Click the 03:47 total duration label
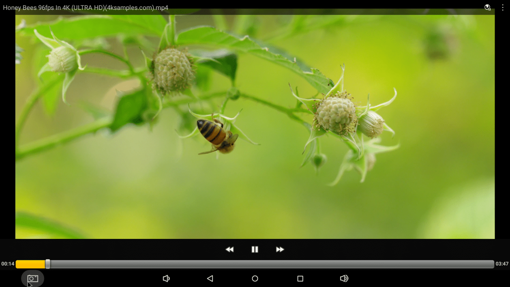The height and width of the screenshot is (287, 510). (x=502, y=264)
